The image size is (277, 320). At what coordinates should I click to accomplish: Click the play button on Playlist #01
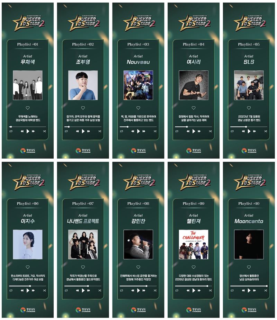(x=28, y=131)
